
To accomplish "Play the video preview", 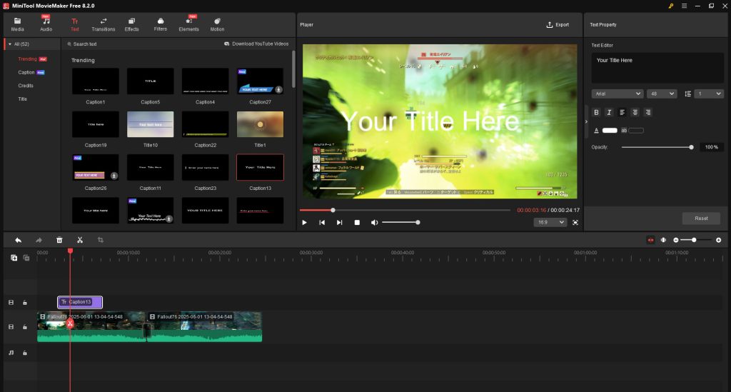I will click(x=304, y=223).
